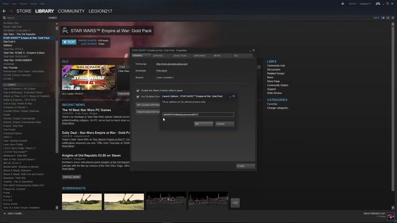Open the GAMES filter dropdown next to search
The image size is (397, 223).
(52, 18)
